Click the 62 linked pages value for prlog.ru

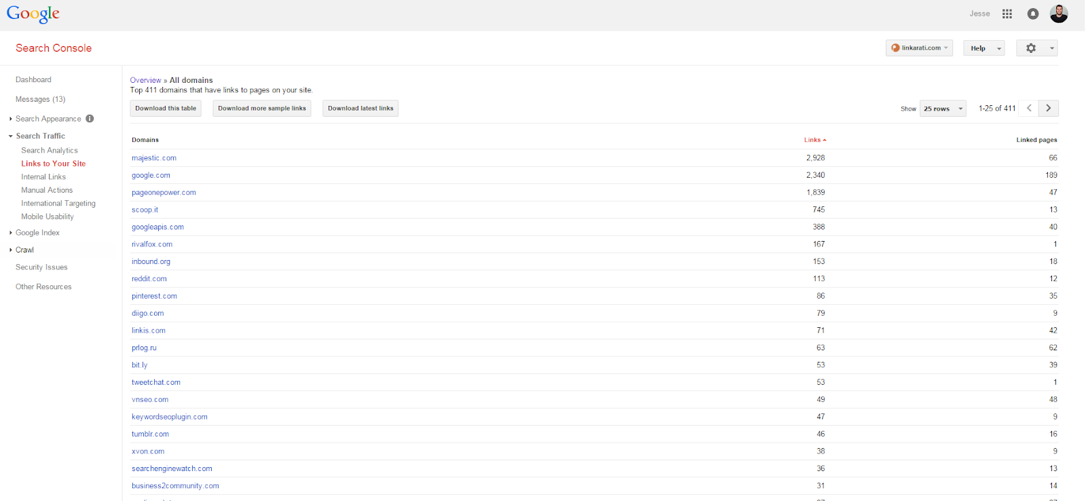tap(1053, 348)
